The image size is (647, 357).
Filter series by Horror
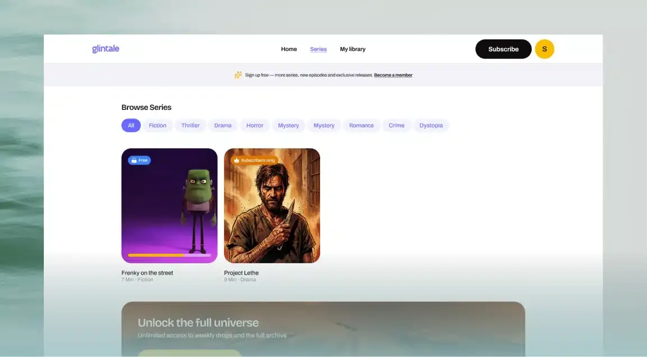254,125
